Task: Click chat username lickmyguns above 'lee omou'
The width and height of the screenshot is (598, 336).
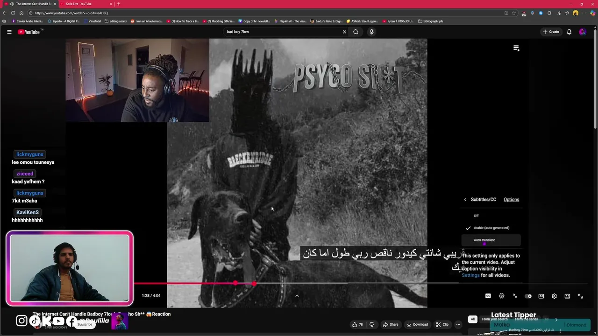Action: coord(29,154)
